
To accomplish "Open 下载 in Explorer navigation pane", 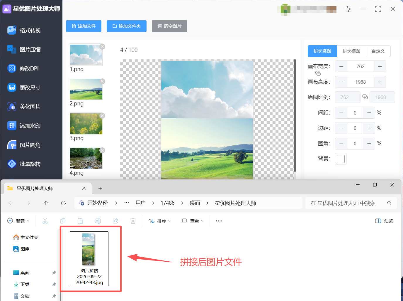I will tap(25, 284).
